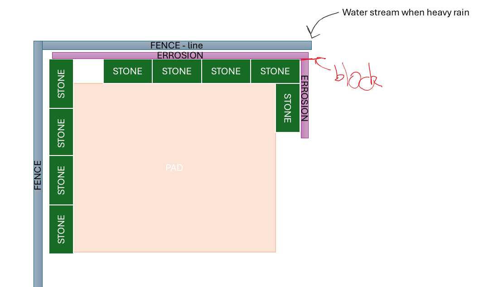Select the leftmost STONE block in the horizontal row
This screenshot has width=479, height=287.
click(127, 71)
